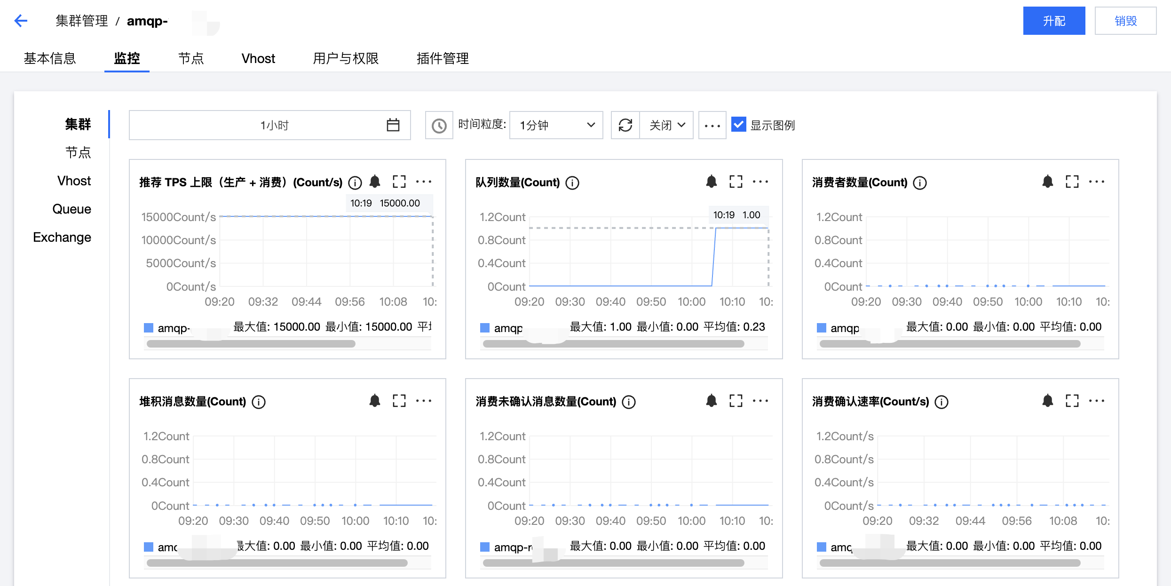Open more menu on 消费未确认消息数量 chart
Image resolution: width=1171 pixels, height=586 pixels.
[x=760, y=401]
